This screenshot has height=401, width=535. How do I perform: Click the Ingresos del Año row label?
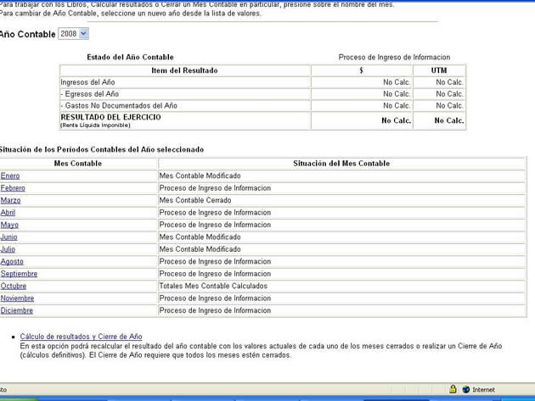click(87, 82)
